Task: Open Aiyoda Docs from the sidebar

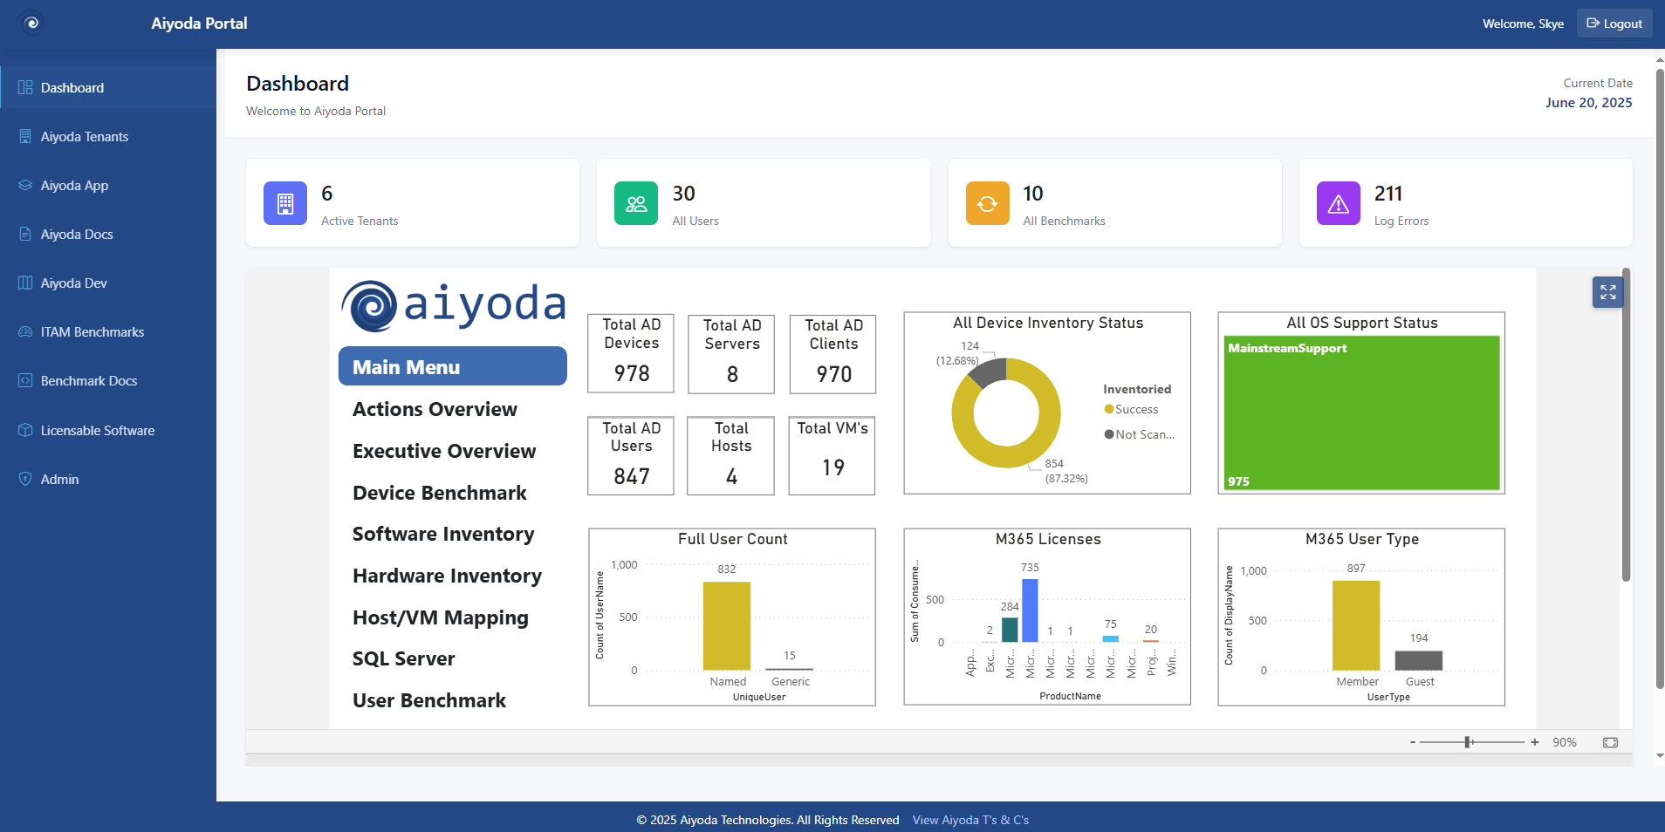Action: (76, 234)
